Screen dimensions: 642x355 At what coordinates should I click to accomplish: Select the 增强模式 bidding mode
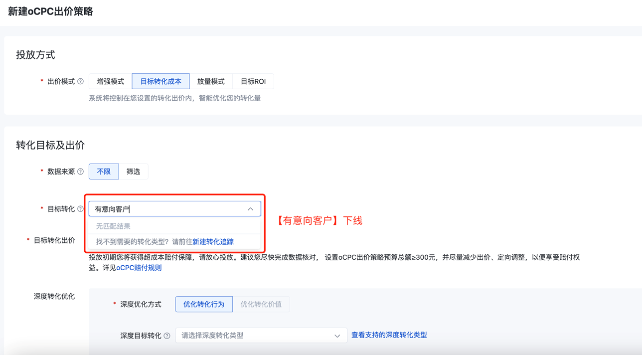pyautogui.click(x=111, y=81)
